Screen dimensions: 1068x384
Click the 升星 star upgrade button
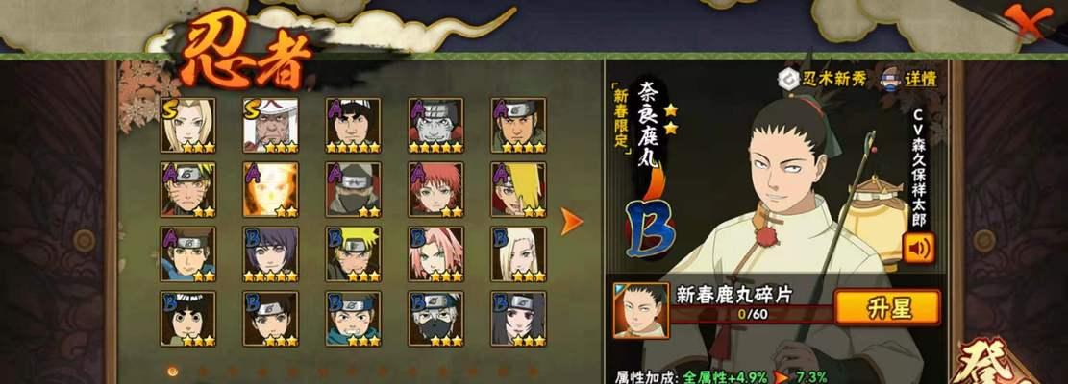[x=887, y=308]
